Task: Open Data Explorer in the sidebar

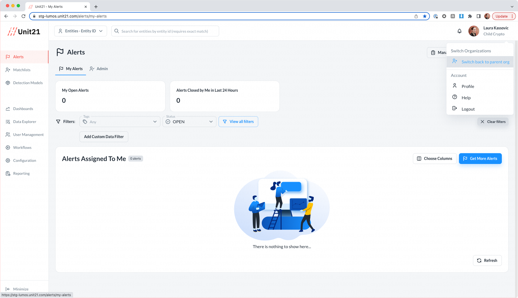Action: pyautogui.click(x=24, y=122)
